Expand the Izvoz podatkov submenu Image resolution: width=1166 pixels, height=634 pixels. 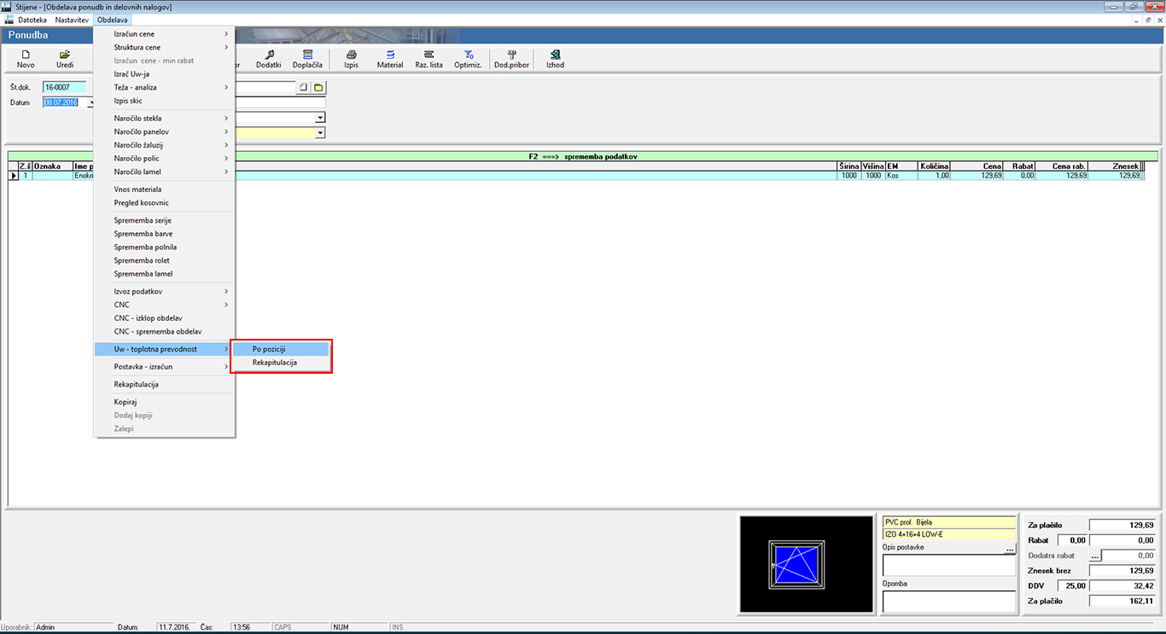point(164,292)
